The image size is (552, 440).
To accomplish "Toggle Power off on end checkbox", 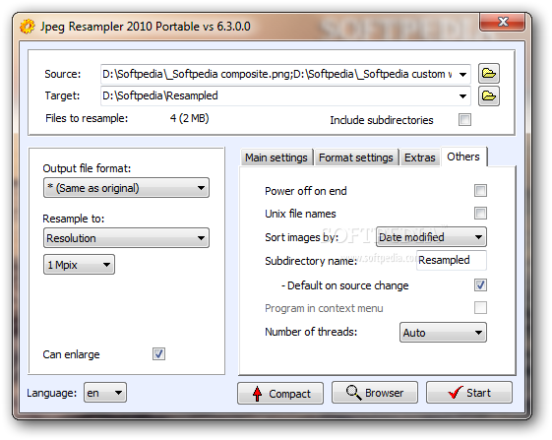I will point(480,191).
